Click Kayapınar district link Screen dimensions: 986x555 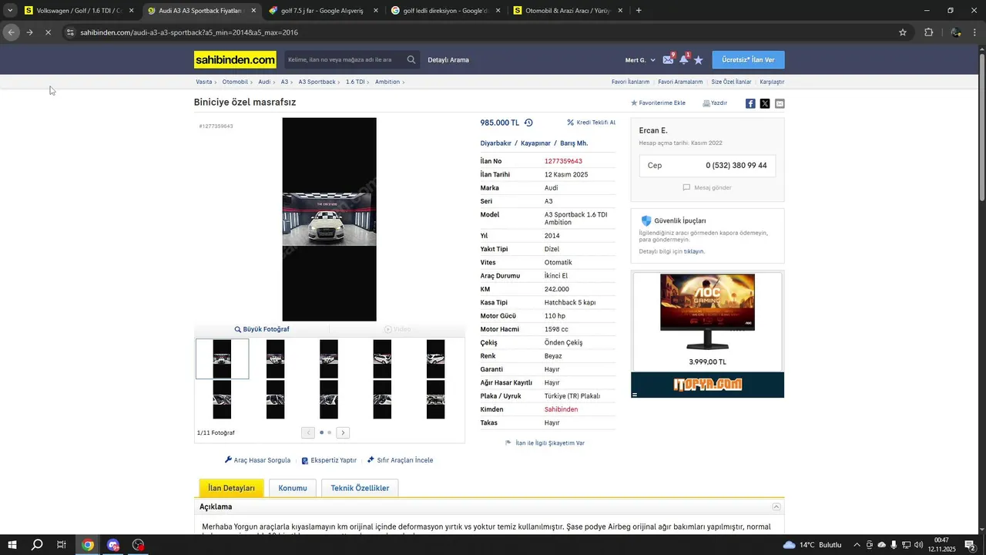pyautogui.click(x=535, y=143)
